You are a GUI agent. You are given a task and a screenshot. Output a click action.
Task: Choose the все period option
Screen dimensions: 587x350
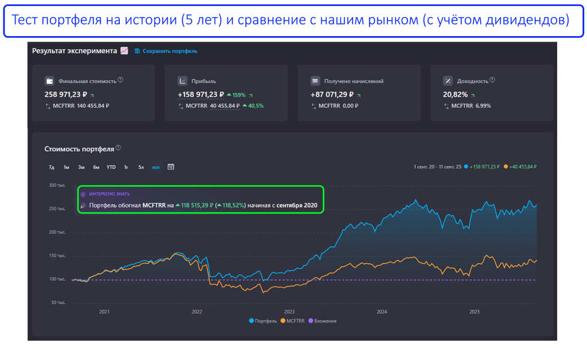click(156, 167)
